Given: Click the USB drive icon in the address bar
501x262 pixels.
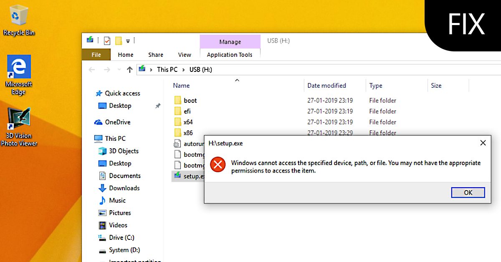Looking at the screenshot, I should (142, 69).
